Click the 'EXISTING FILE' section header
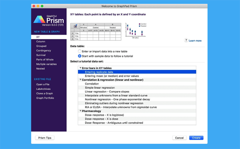The height and width of the screenshot is (149, 240). (x=42, y=79)
